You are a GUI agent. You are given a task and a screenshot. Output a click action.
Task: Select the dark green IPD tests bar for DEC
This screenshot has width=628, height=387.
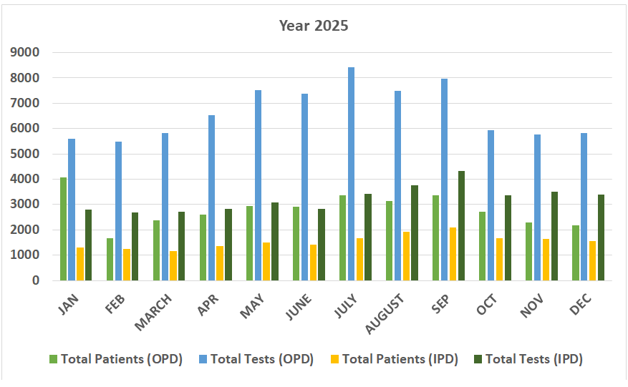(x=601, y=237)
